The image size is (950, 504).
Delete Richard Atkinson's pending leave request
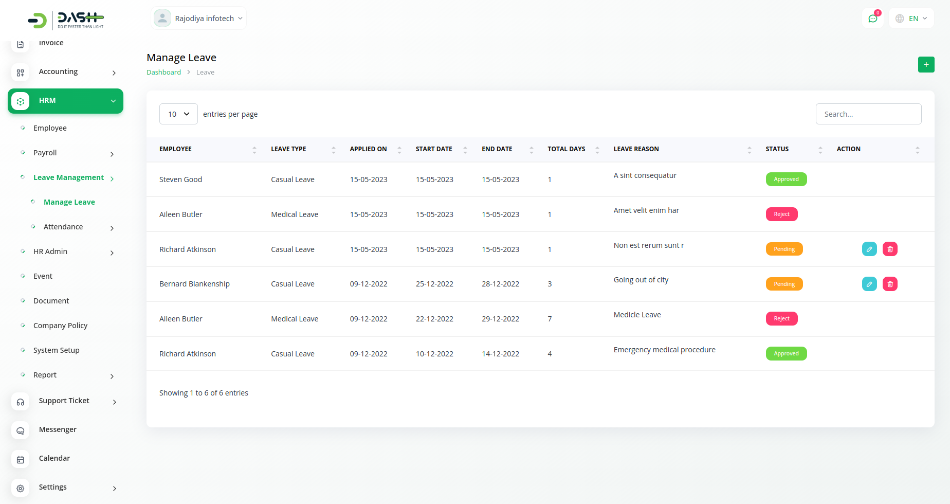point(890,249)
